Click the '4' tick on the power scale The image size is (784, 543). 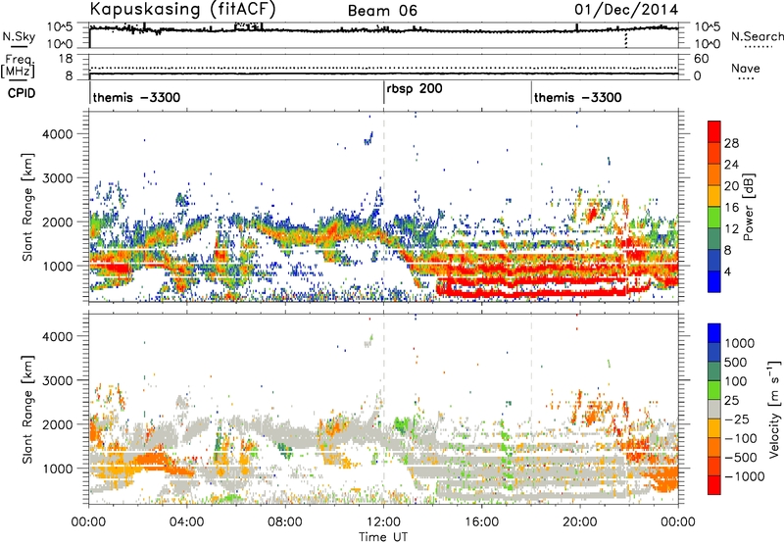click(x=727, y=272)
